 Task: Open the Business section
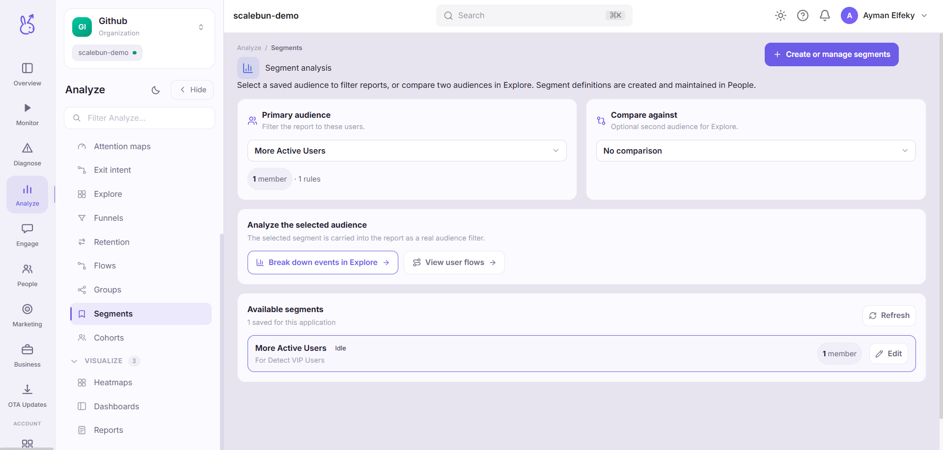pos(28,356)
